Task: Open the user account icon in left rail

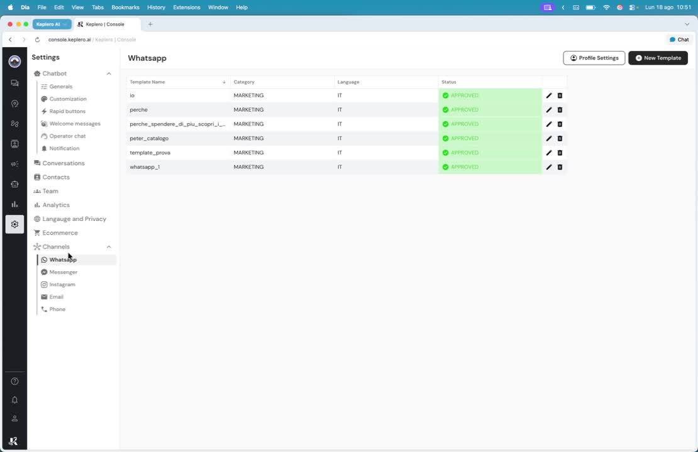Action: [14, 419]
